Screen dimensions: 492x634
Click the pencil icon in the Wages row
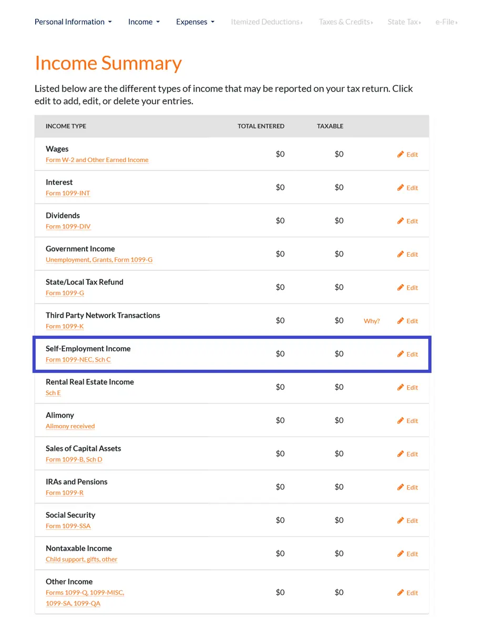(401, 154)
